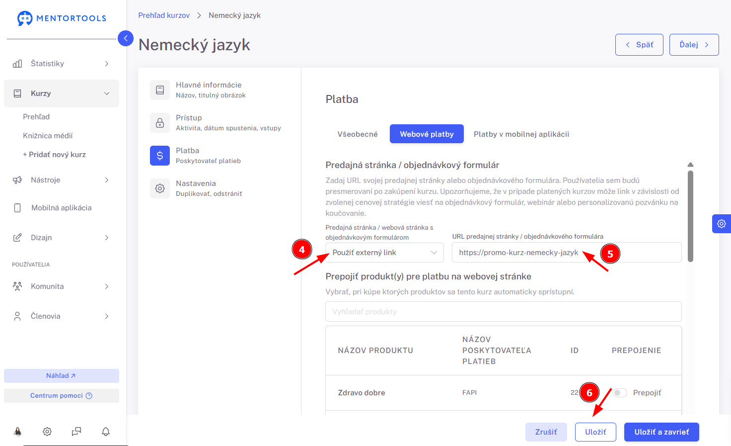Expand the Štatistiky sidebar menu

(62, 64)
